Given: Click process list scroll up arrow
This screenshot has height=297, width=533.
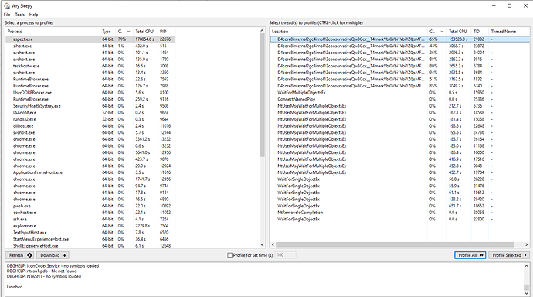Looking at the screenshot, I should (x=262, y=31).
